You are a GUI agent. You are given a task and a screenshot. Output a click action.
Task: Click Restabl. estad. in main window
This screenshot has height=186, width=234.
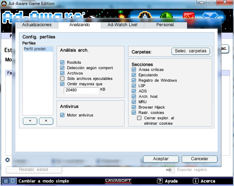click(x=34, y=170)
